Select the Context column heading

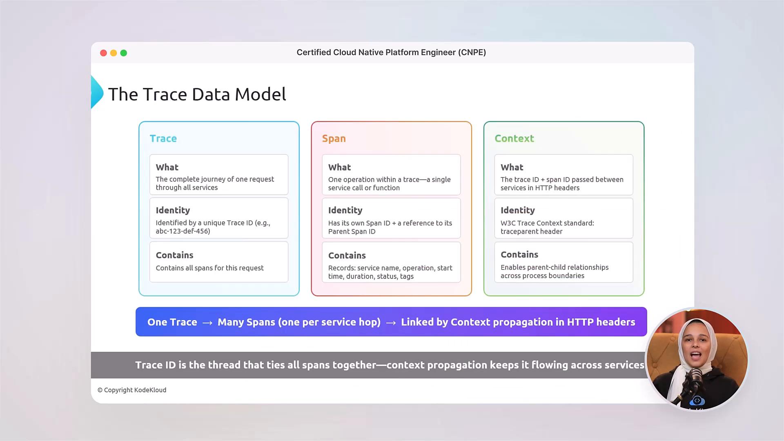(x=514, y=138)
